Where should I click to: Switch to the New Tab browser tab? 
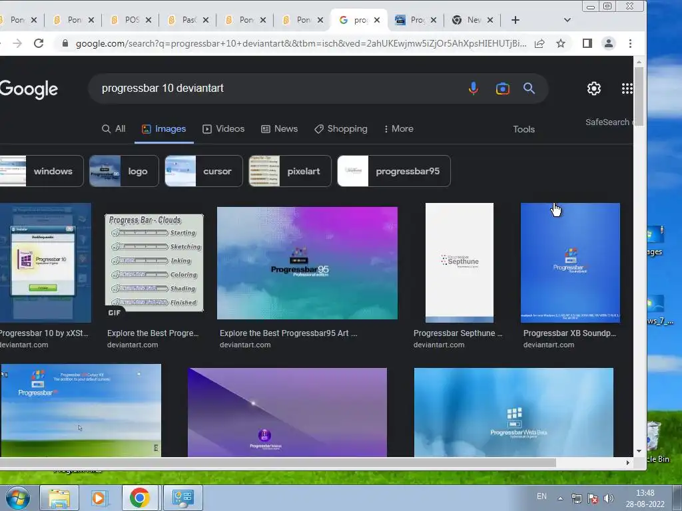pos(472,20)
